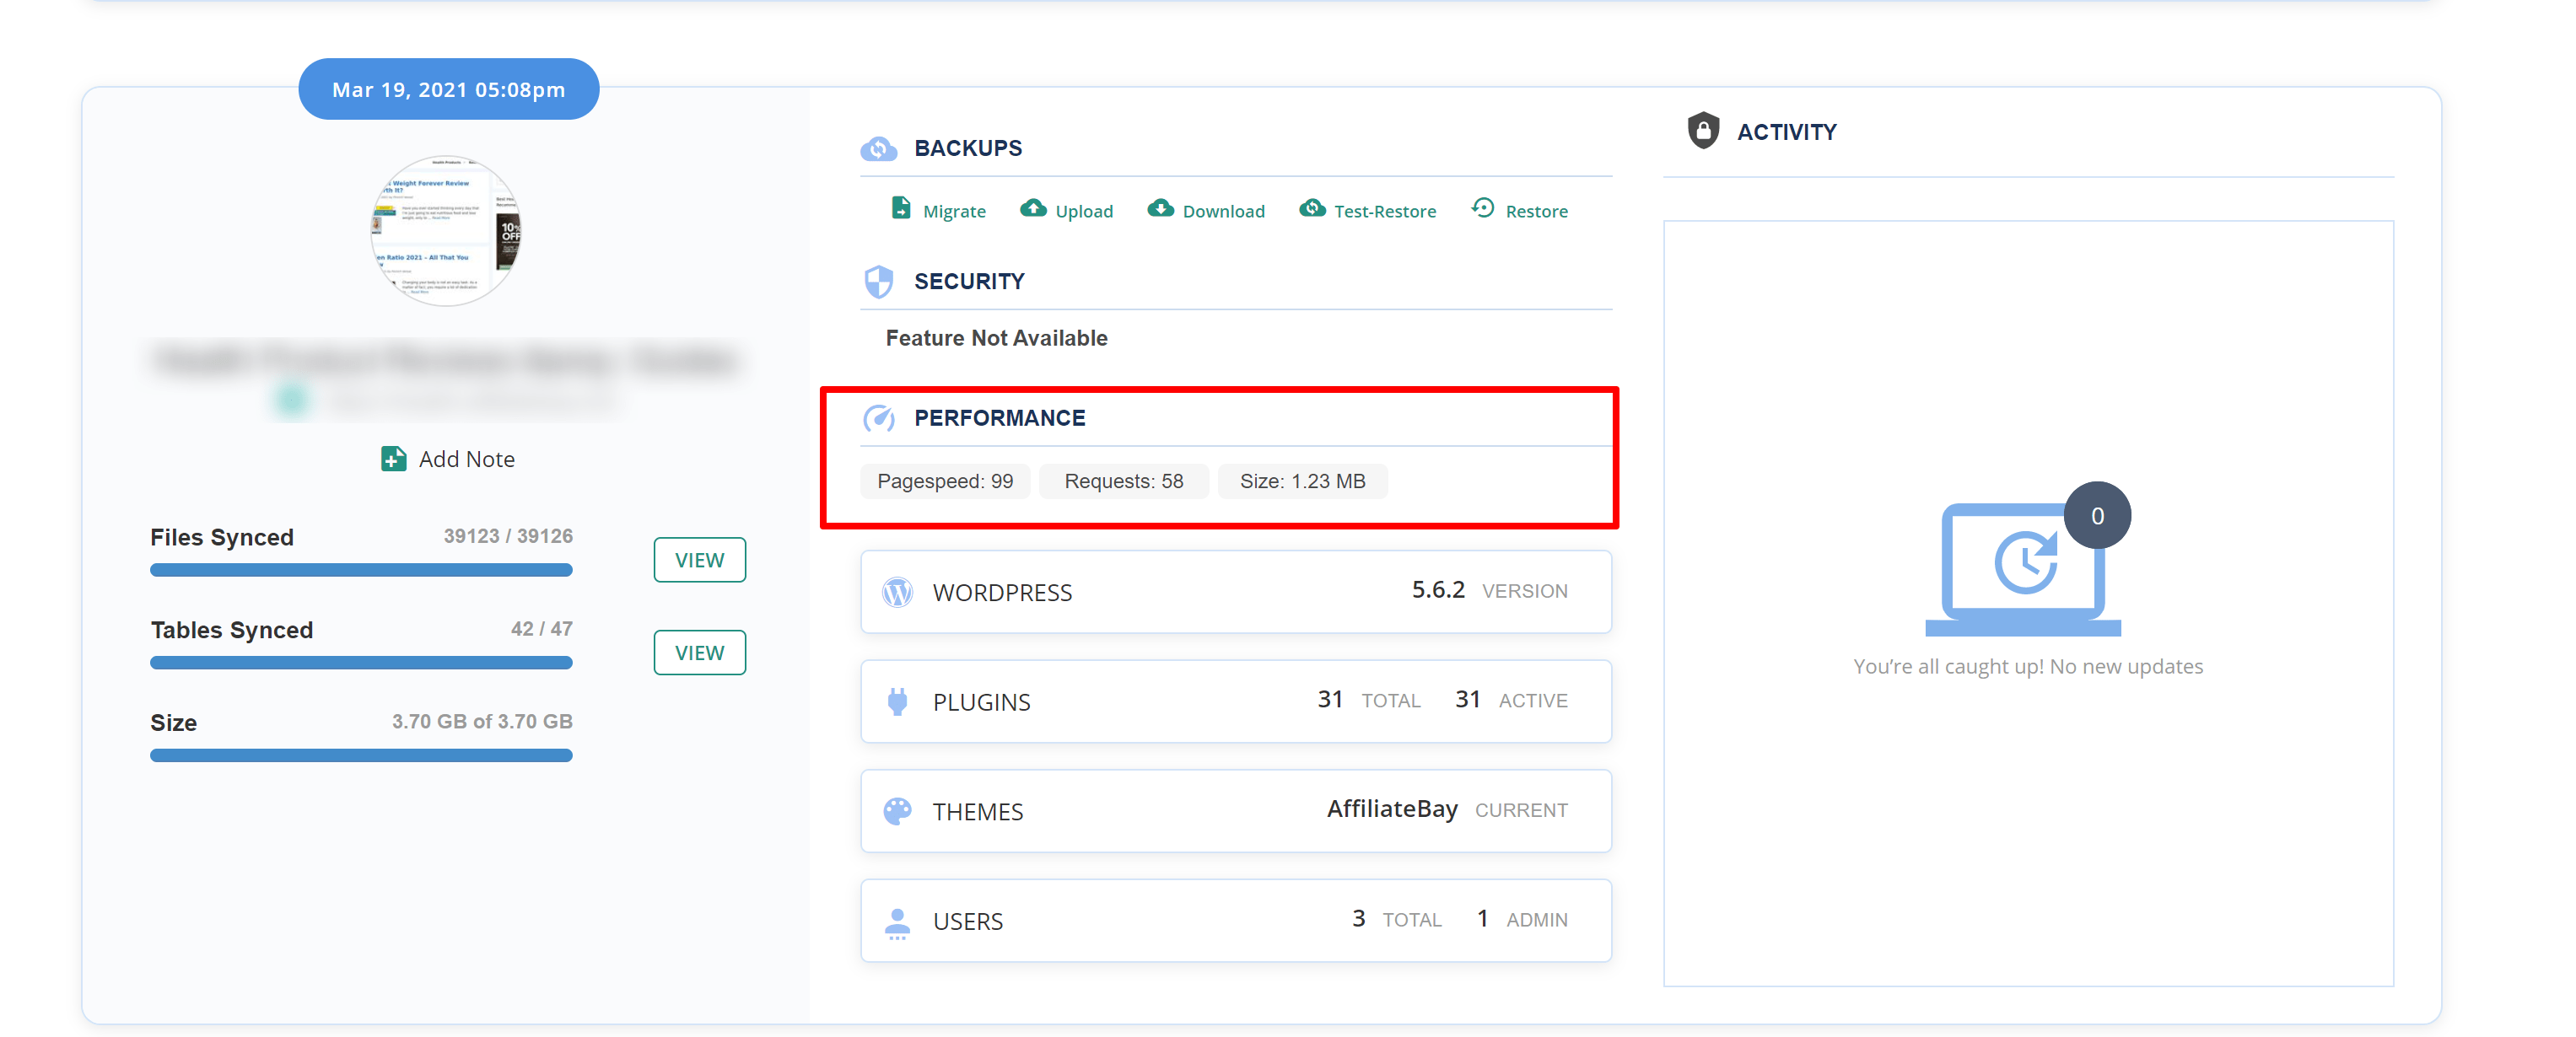Open the WordPress version row
Viewport: 2576px width, 1037px height.
point(1235,592)
